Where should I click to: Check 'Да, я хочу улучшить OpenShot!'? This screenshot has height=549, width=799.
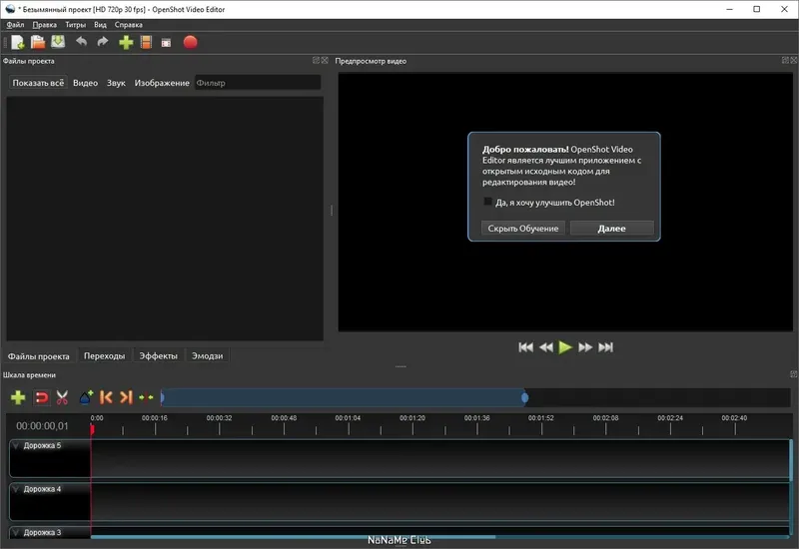(x=487, y=202)
